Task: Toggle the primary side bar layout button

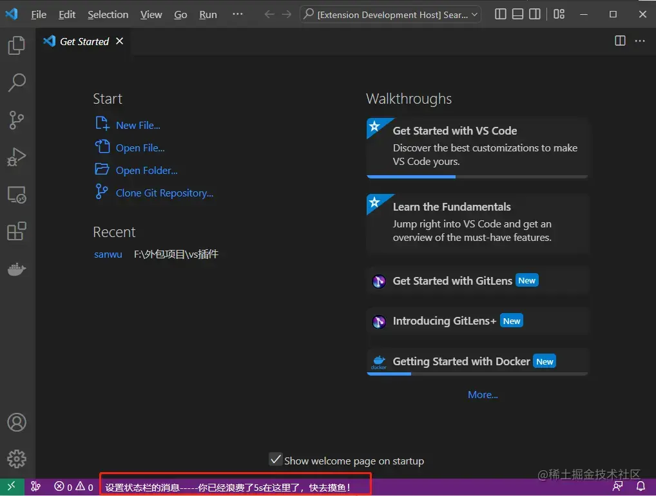Action: coord(500,14)
